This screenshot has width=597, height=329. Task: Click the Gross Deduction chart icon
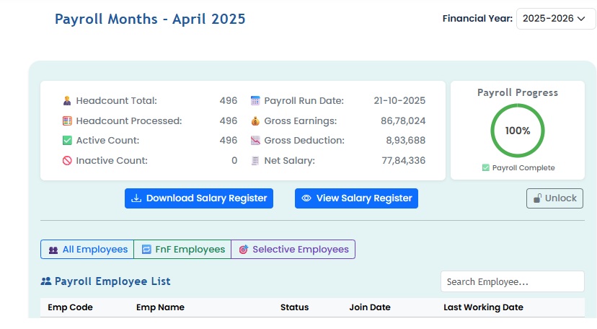point(255,141)
